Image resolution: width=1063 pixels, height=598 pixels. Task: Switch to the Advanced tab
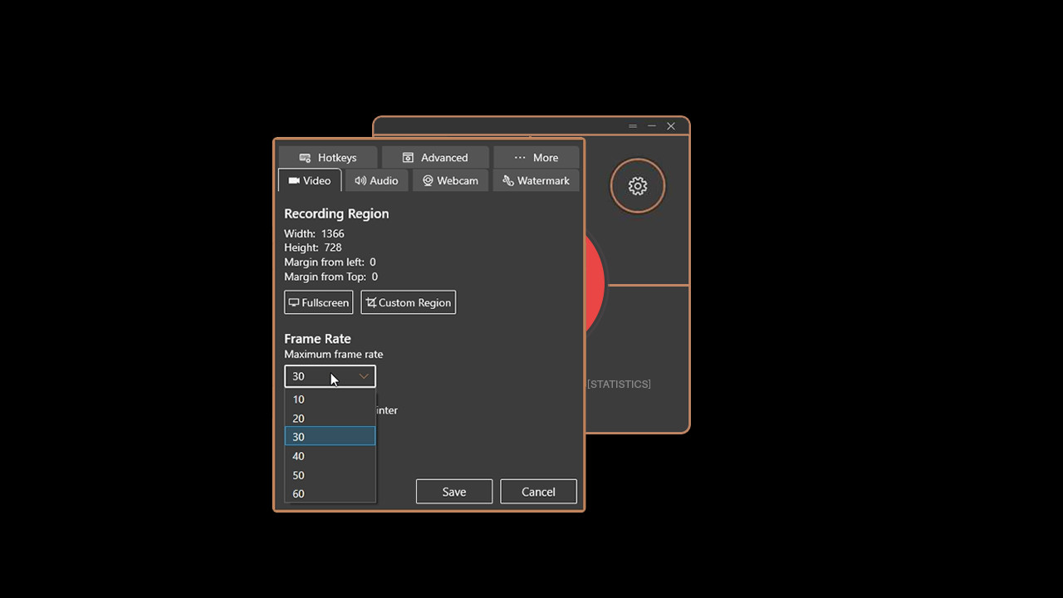coord(435,158)
